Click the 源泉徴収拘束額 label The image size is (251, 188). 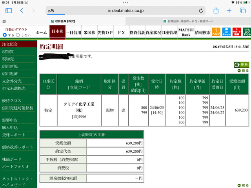[x=63, y=178]
